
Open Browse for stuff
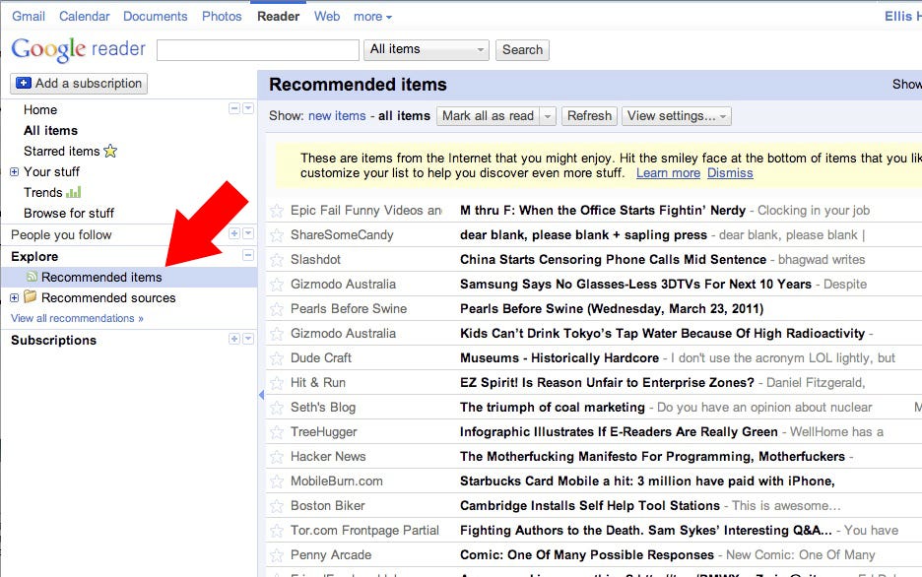[69, 214]
